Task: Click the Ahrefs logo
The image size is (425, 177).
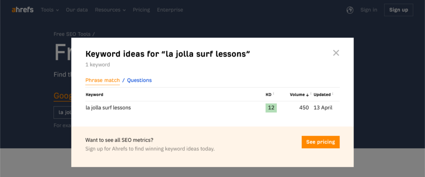Action: point(22,10)
